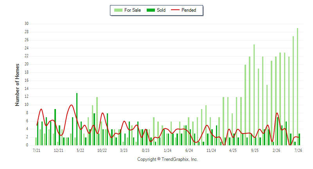Click the 8/23 x-axis label

146,150
